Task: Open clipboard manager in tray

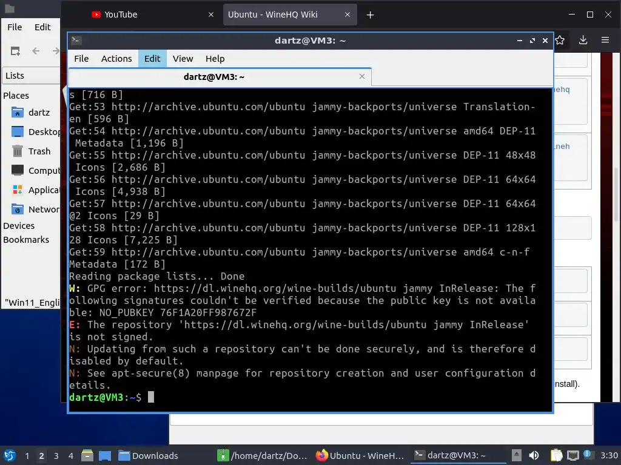Action: [556, 455]
